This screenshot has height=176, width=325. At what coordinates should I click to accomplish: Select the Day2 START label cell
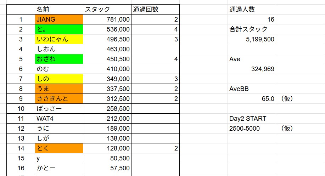252,119
